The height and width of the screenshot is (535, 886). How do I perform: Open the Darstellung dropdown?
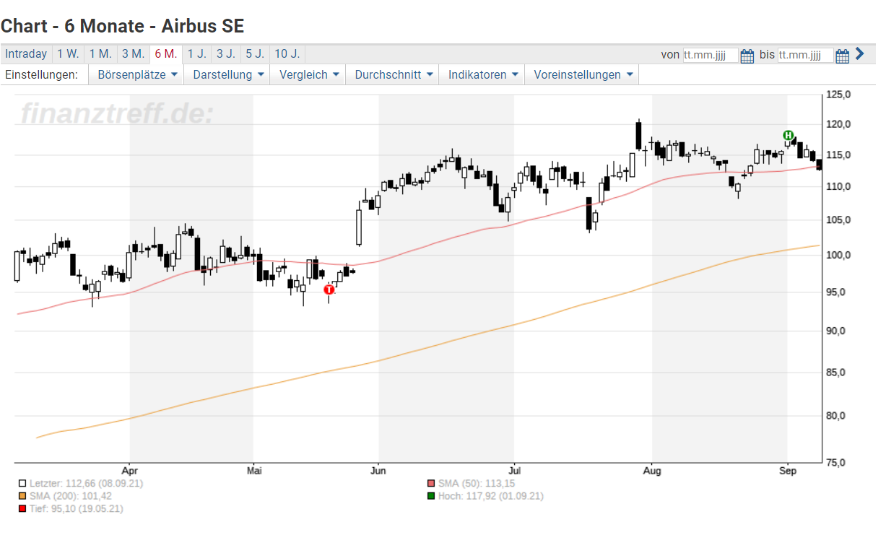click(227, 74)
